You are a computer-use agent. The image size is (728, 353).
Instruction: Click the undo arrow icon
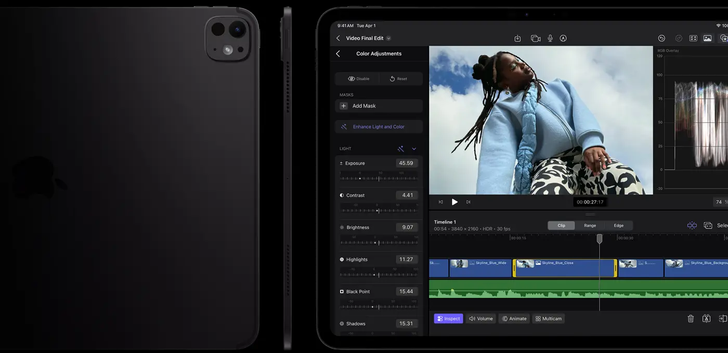tap(661, 38)
